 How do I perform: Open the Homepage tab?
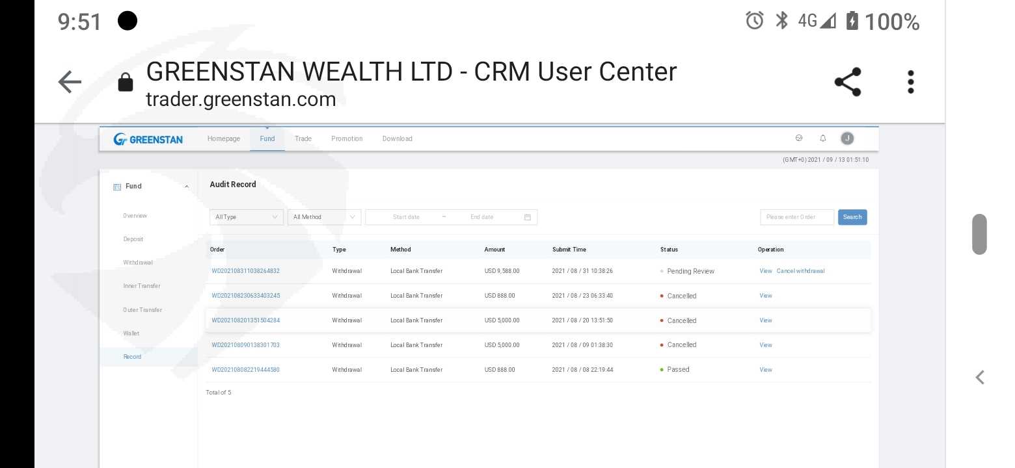tap(224, 138)
